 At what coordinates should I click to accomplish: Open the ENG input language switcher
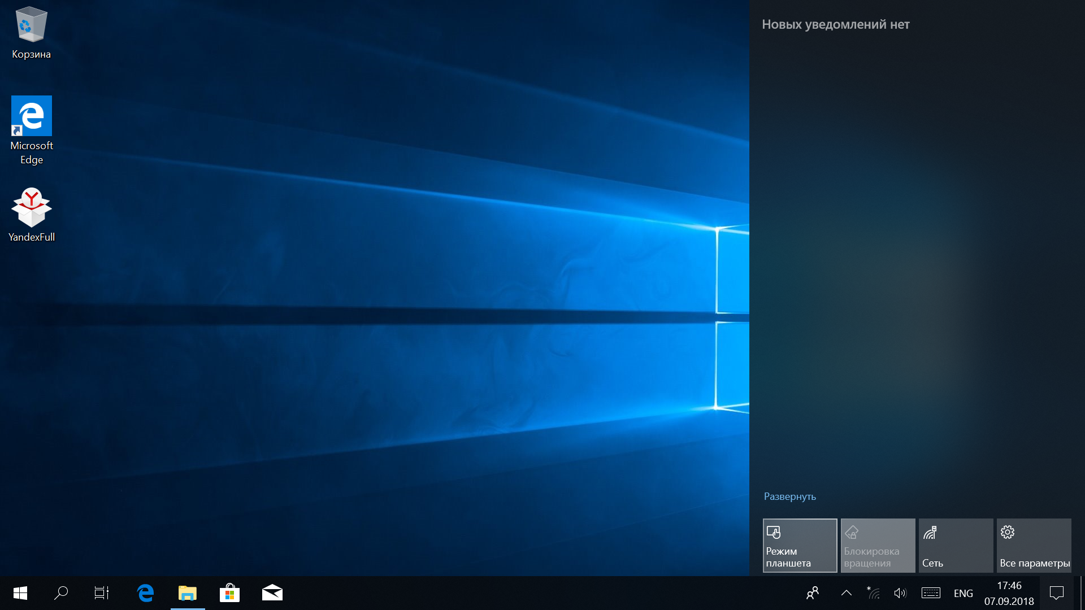tap(963, 593)
